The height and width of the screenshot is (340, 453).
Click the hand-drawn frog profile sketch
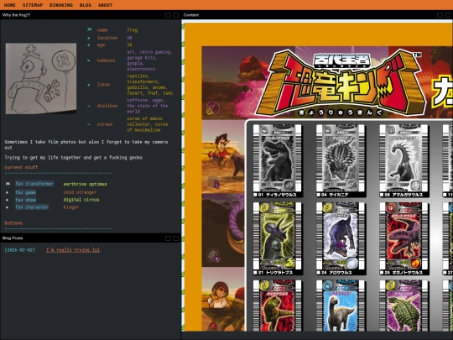[x=41, y=78]
